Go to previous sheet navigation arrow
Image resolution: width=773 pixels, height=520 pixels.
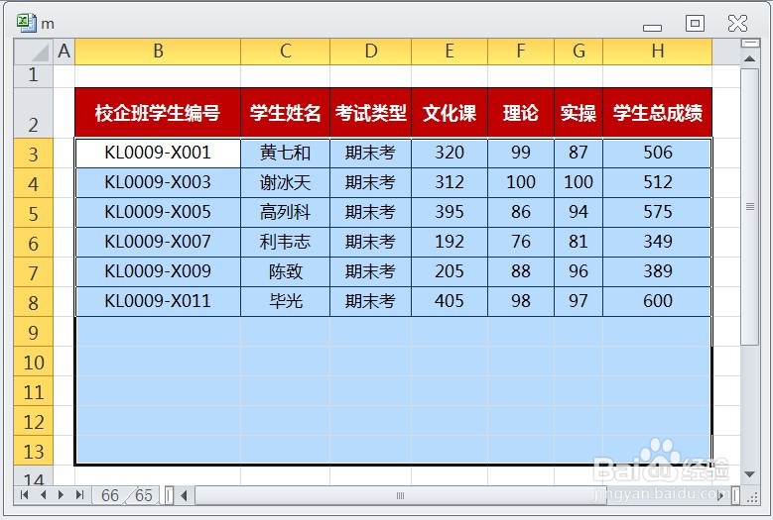coord(43,495)
